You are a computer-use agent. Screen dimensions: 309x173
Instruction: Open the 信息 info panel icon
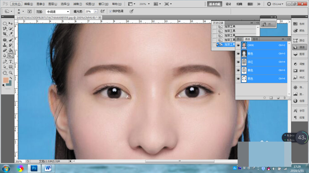[x=299, y=101]
